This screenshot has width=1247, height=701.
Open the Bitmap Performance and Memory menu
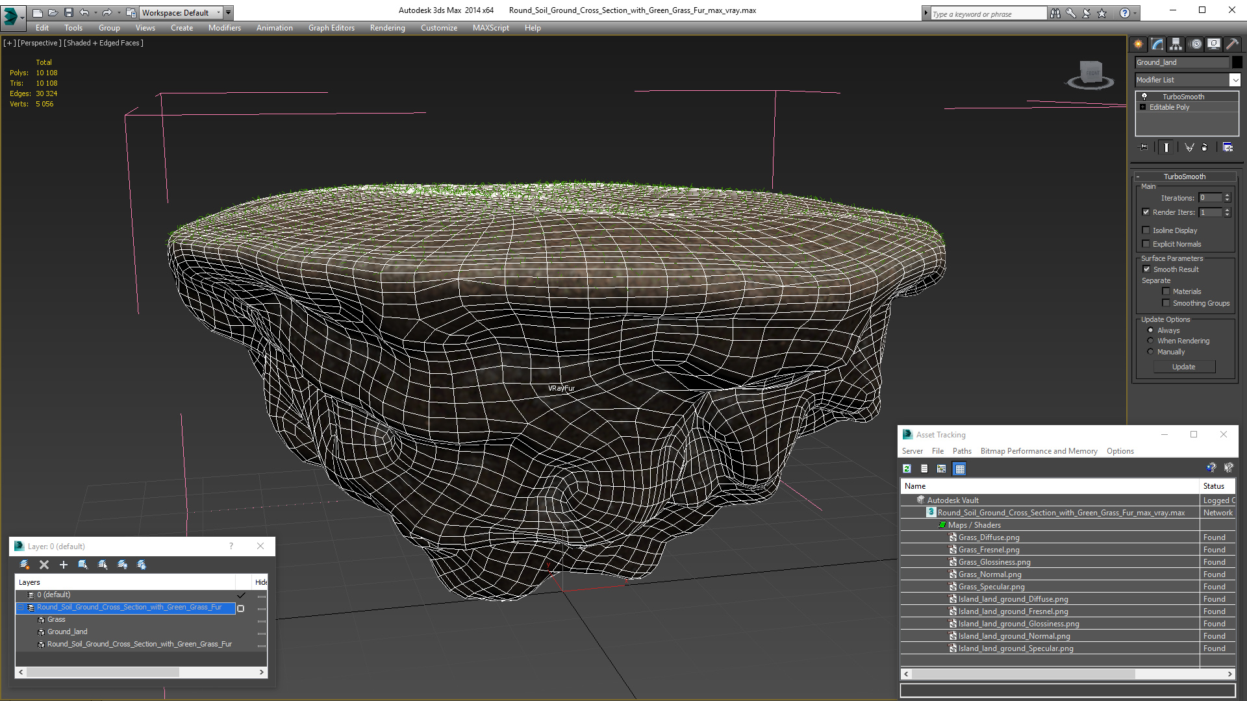tap(1039, 451)
